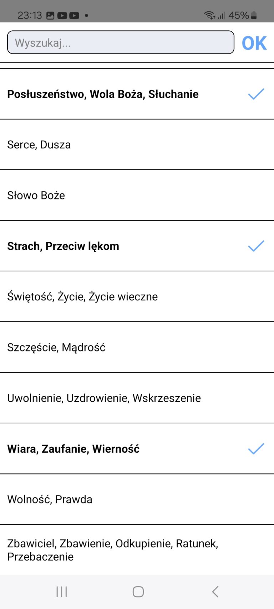The height and width of the screenshot is (609, 274).
Task: Select the "Słowo Boże" category
Action: point(137,196)
